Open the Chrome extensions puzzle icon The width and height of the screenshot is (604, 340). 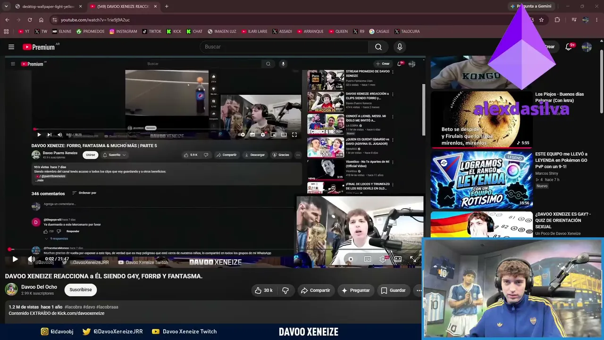(x=557, y=20)
